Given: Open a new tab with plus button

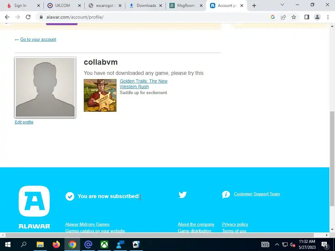Looking at the screenshot, I should (x=254, y=6).
